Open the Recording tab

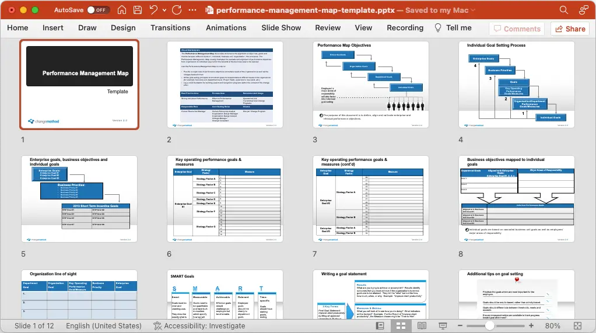pos(405,28)
